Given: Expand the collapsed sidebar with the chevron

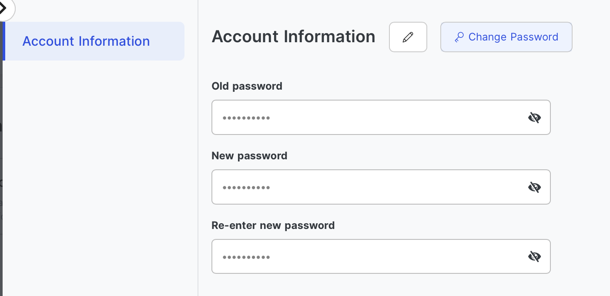Looking at the screenshot, I should pyautogui.click(x=3, y=8).
